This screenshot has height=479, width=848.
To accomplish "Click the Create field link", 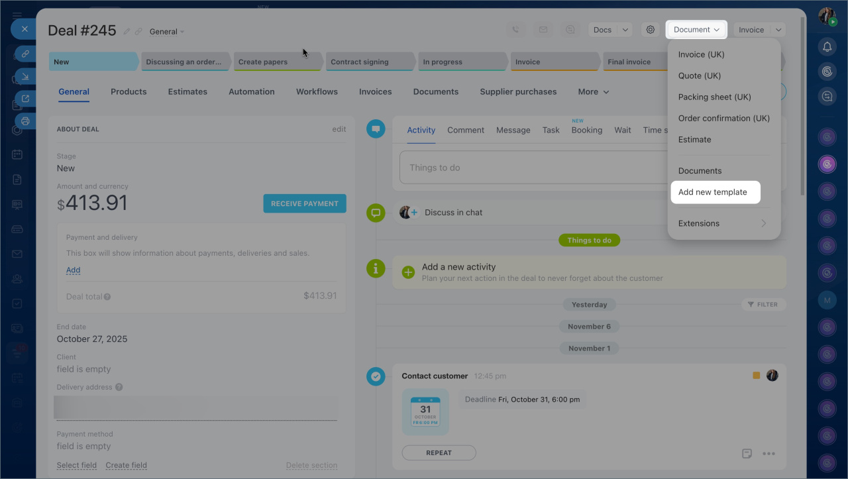I will pyautogui.click(x=126, y=465).
